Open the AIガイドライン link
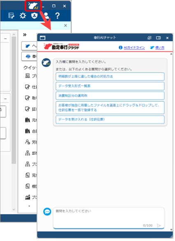Image resolution: width=175 pixels, height=241 pixels. 134,48
